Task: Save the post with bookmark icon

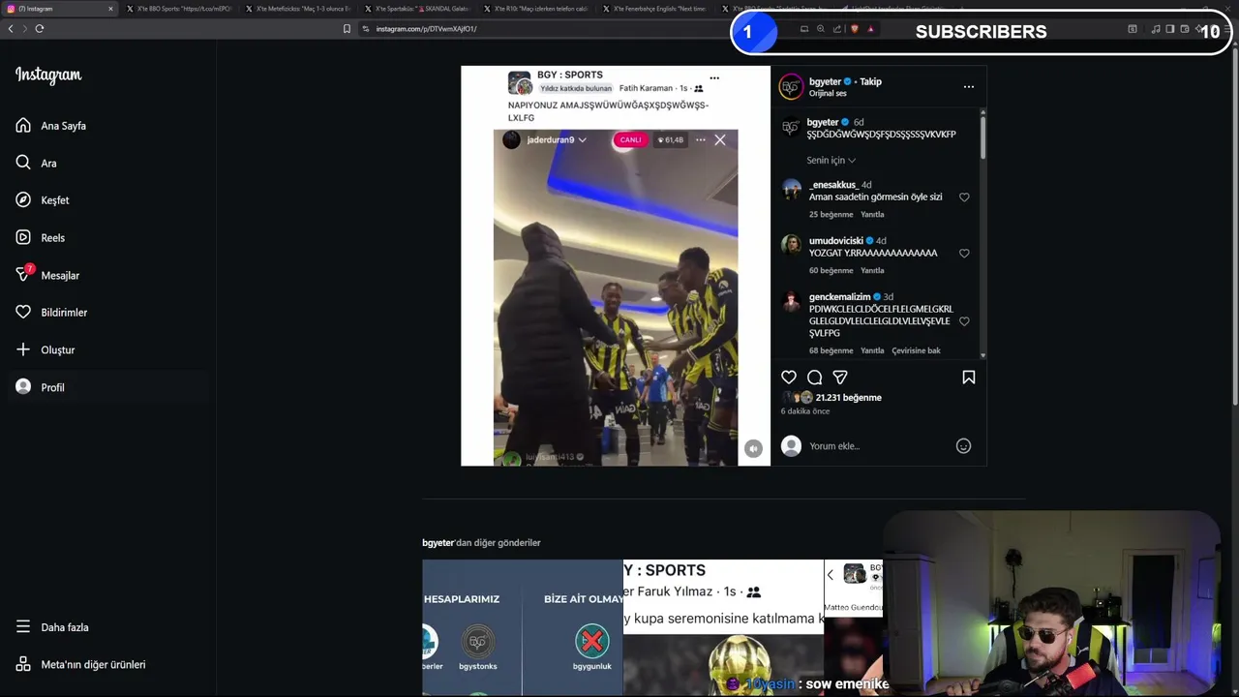Action: (x=969, y=378)
